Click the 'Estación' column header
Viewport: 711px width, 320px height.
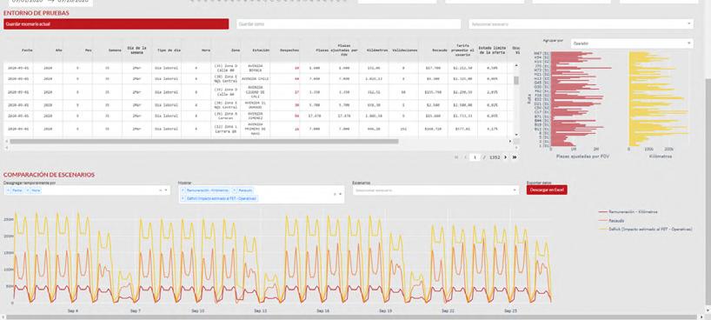click(x=256, y=50)
